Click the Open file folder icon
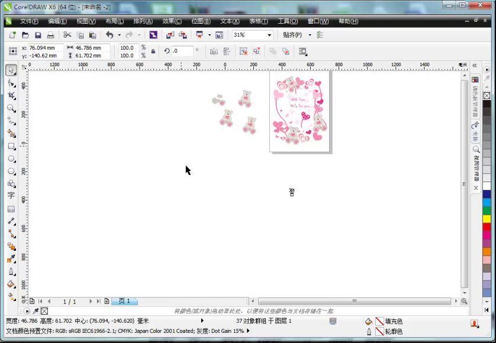This screenshot has width=496, height=343. tap(25, 35)
